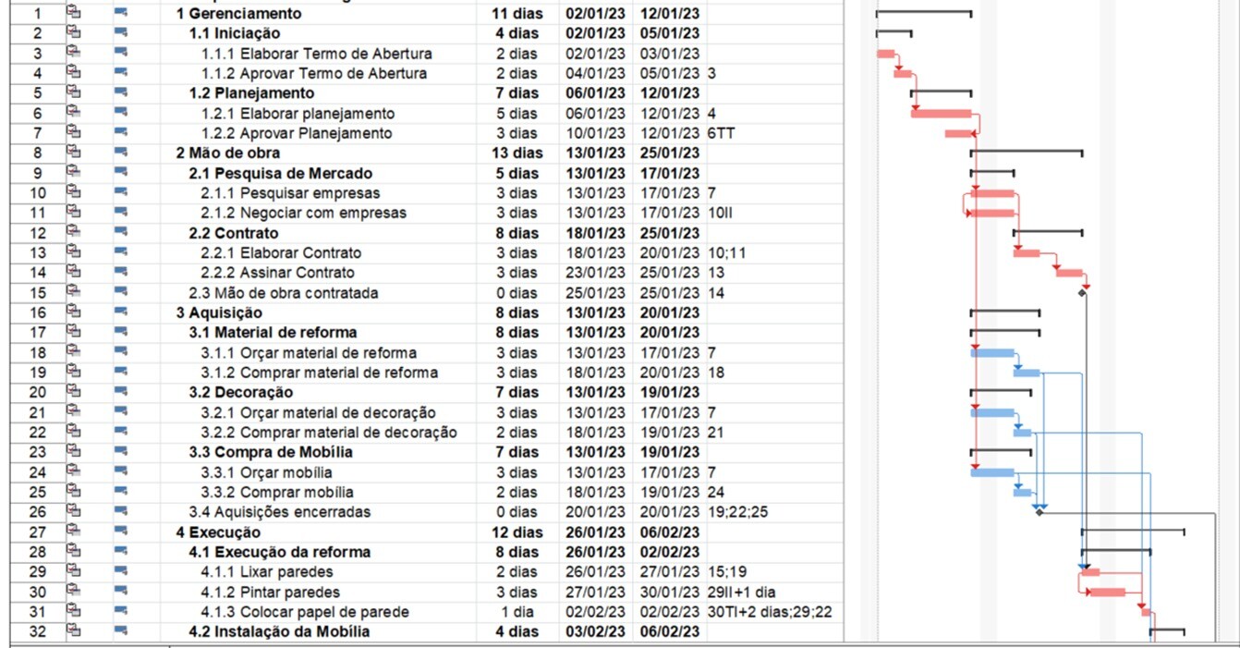Click the task mode icon for Pesquisar empresas

click(121, 193)
